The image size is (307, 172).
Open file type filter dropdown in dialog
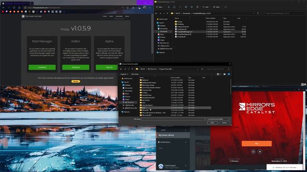[218, 119]
